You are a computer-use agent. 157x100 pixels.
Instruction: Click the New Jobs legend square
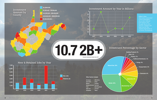click(x=61, y=76)
